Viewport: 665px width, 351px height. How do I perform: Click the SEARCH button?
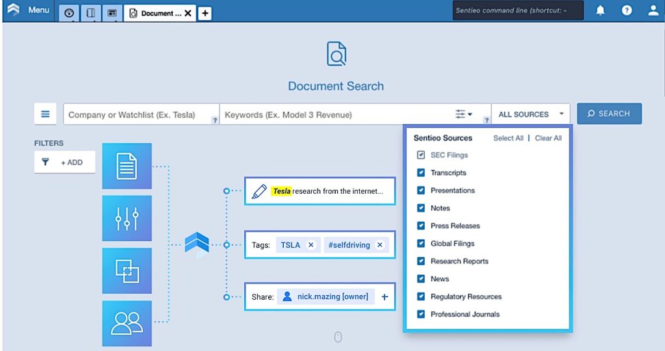(x=609, y=114)
